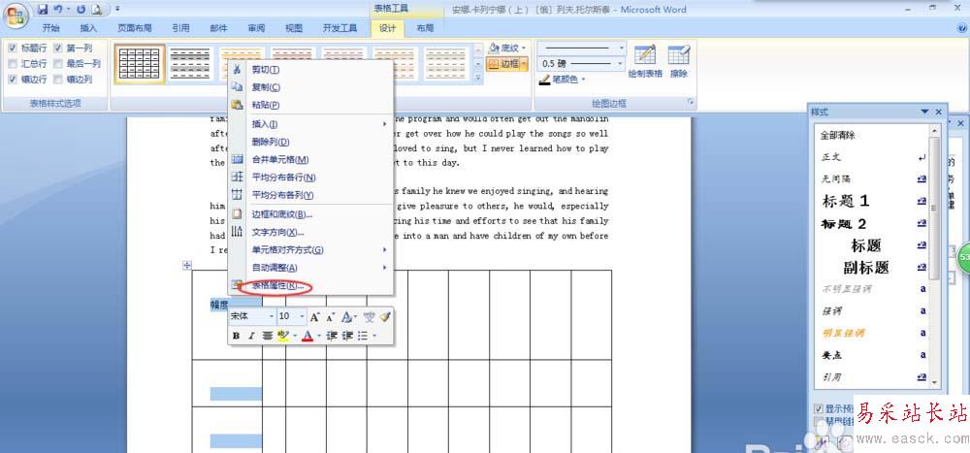
Task: Open the Office button menu
Action: click(16, 14)
